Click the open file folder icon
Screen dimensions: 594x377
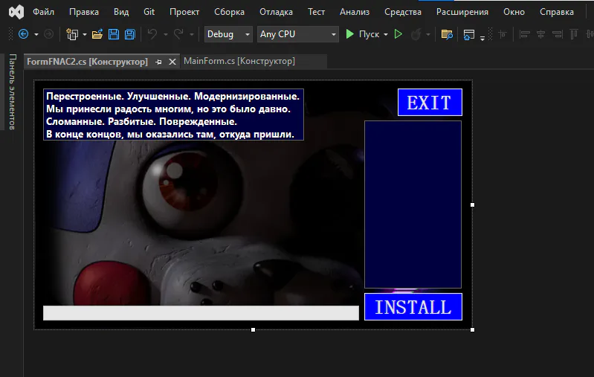[97, 34]
